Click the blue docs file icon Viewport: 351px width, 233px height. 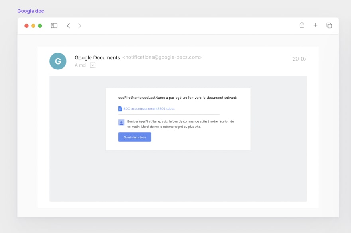[x=120, y=108]
